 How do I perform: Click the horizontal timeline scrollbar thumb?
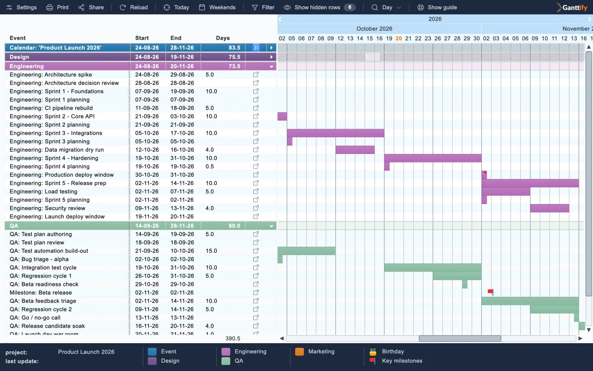pyautogui.click(x=460, y=338)
